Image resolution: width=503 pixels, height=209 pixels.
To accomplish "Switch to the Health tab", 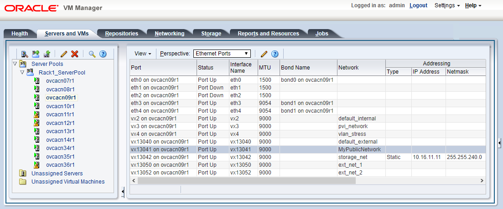I will click(20, 34).
